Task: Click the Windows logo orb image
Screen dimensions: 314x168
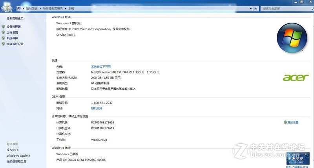Action: (292, 38)
